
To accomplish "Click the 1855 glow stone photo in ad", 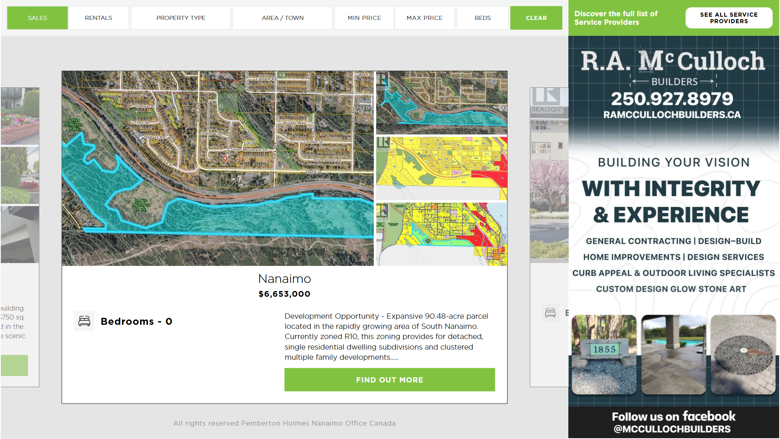I will tap(604, 354).
